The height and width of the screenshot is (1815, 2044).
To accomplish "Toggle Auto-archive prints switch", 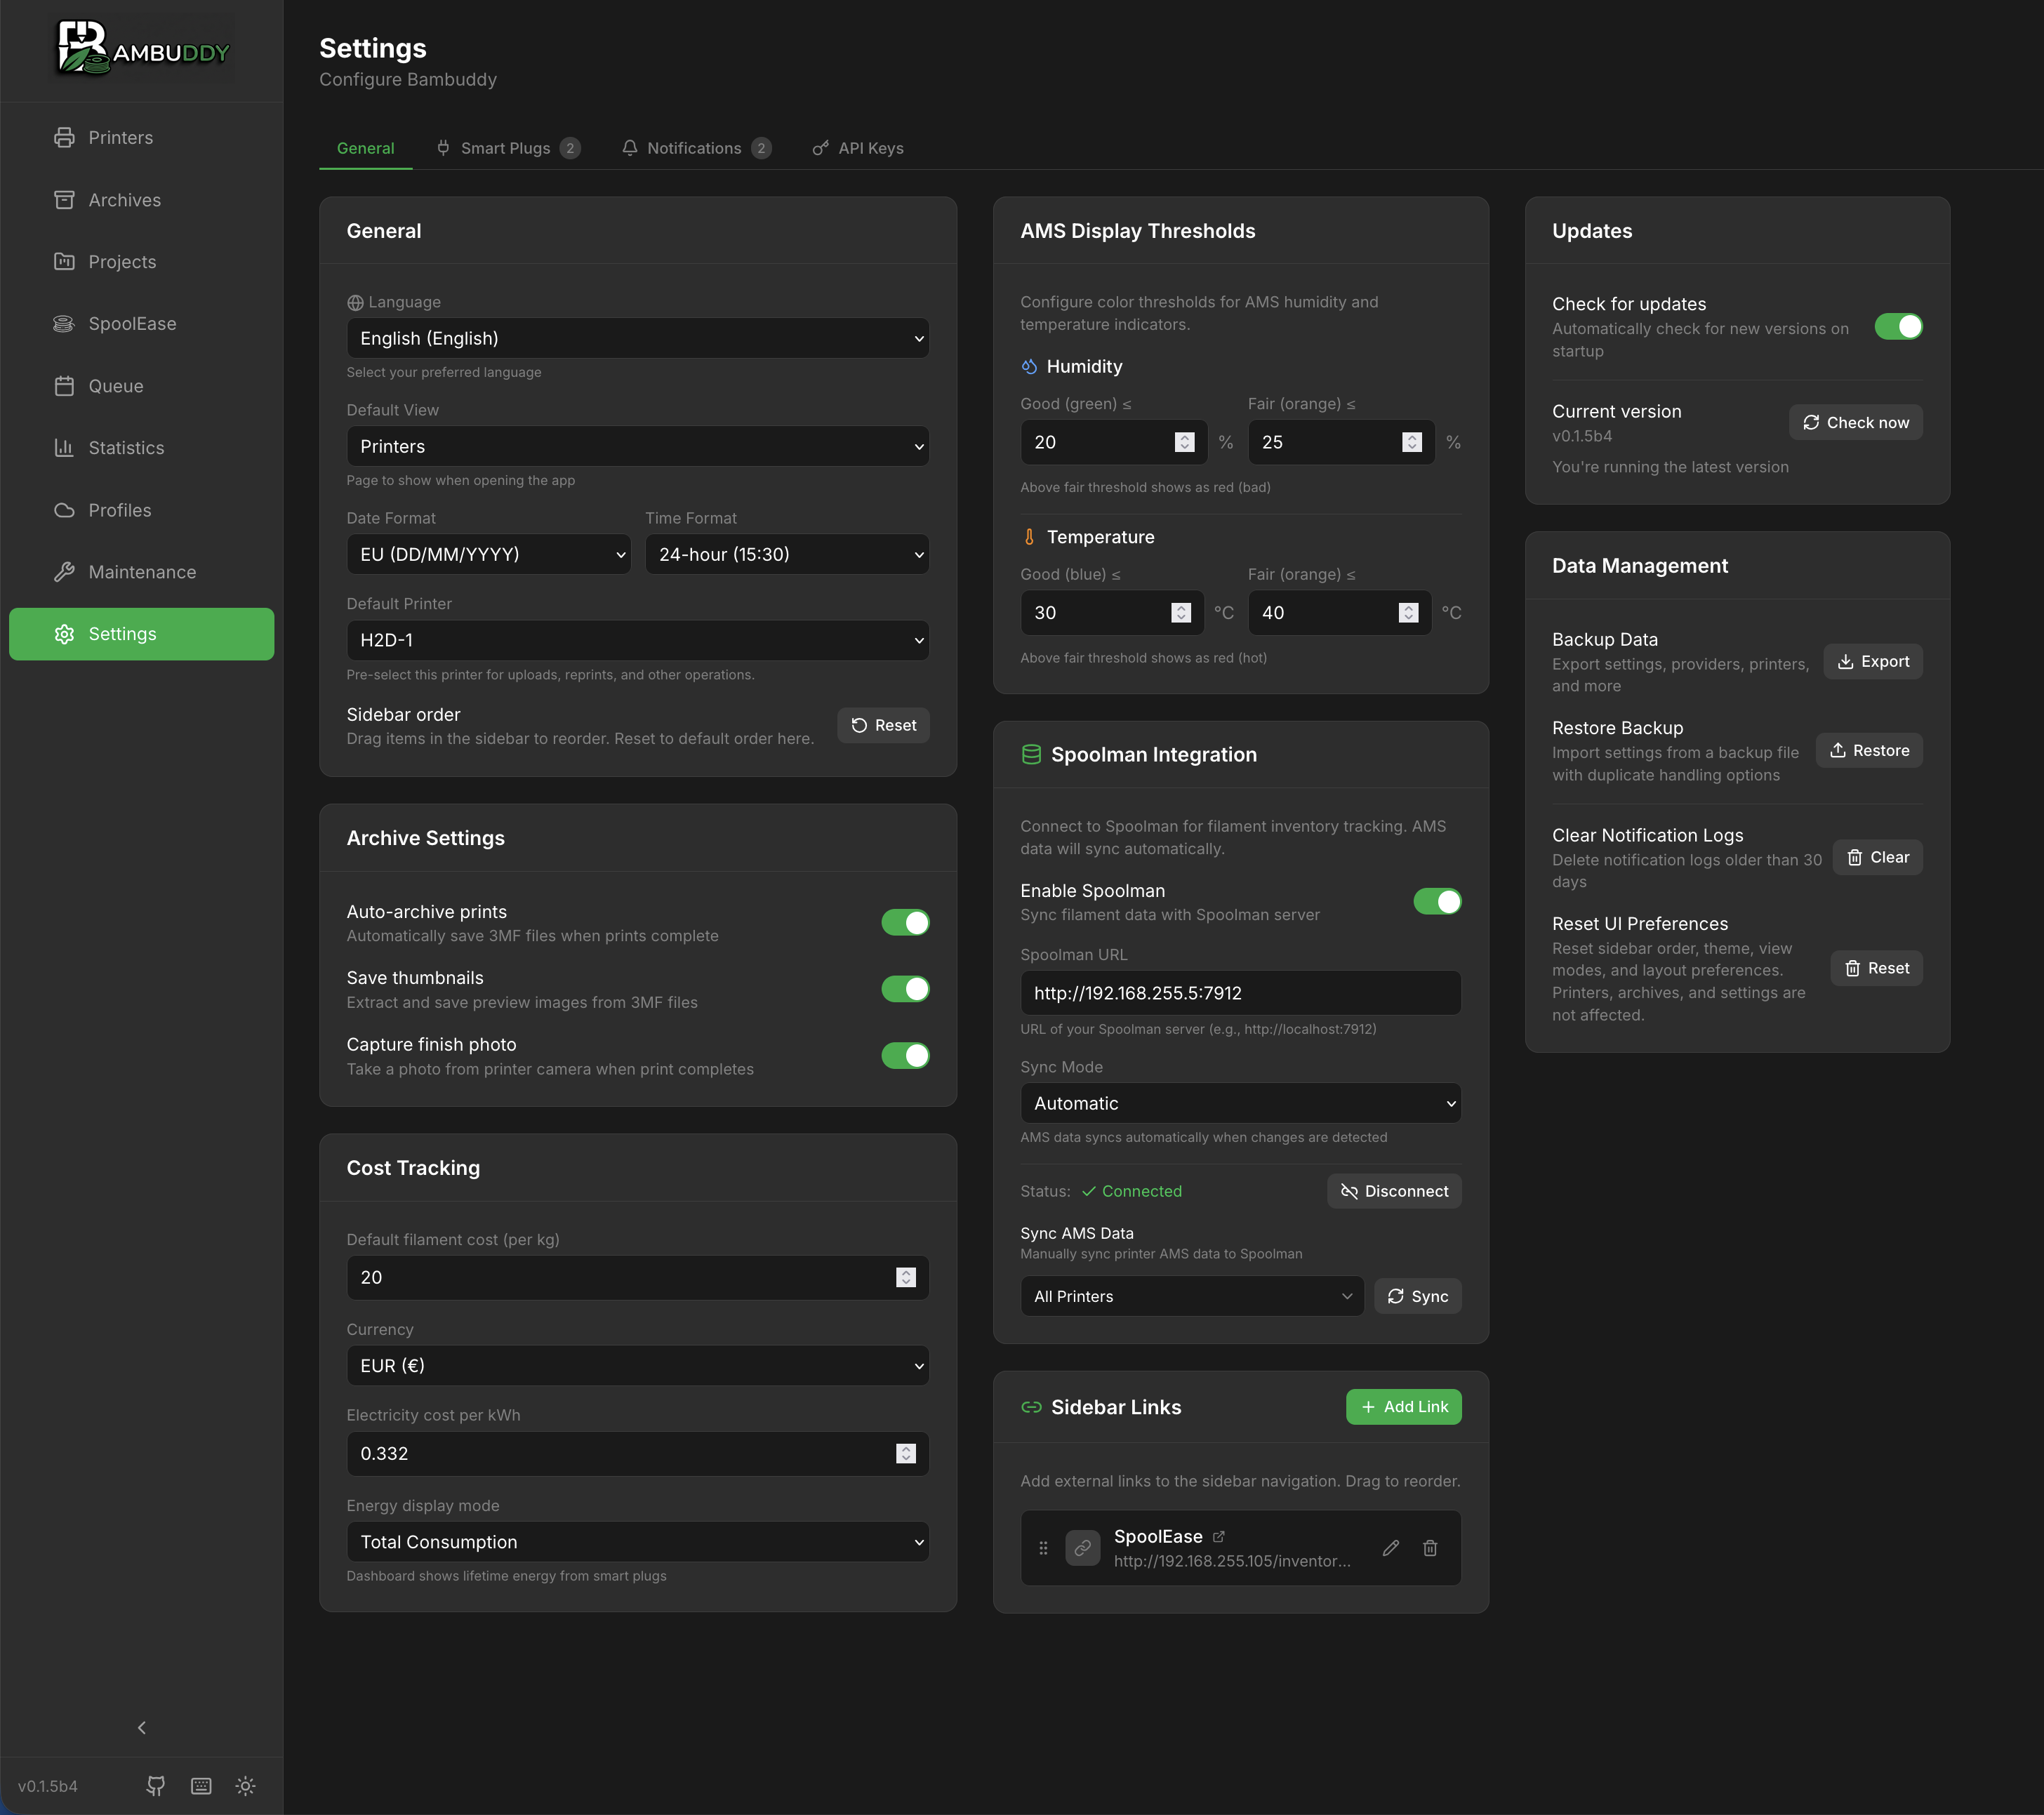I will 905,923.
